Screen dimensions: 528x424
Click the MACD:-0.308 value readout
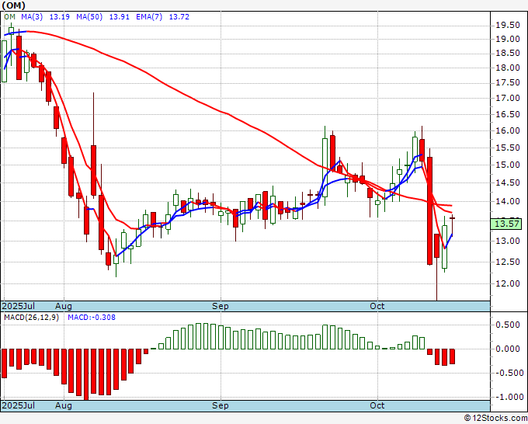pyautogui.click(x=92, y=318)
